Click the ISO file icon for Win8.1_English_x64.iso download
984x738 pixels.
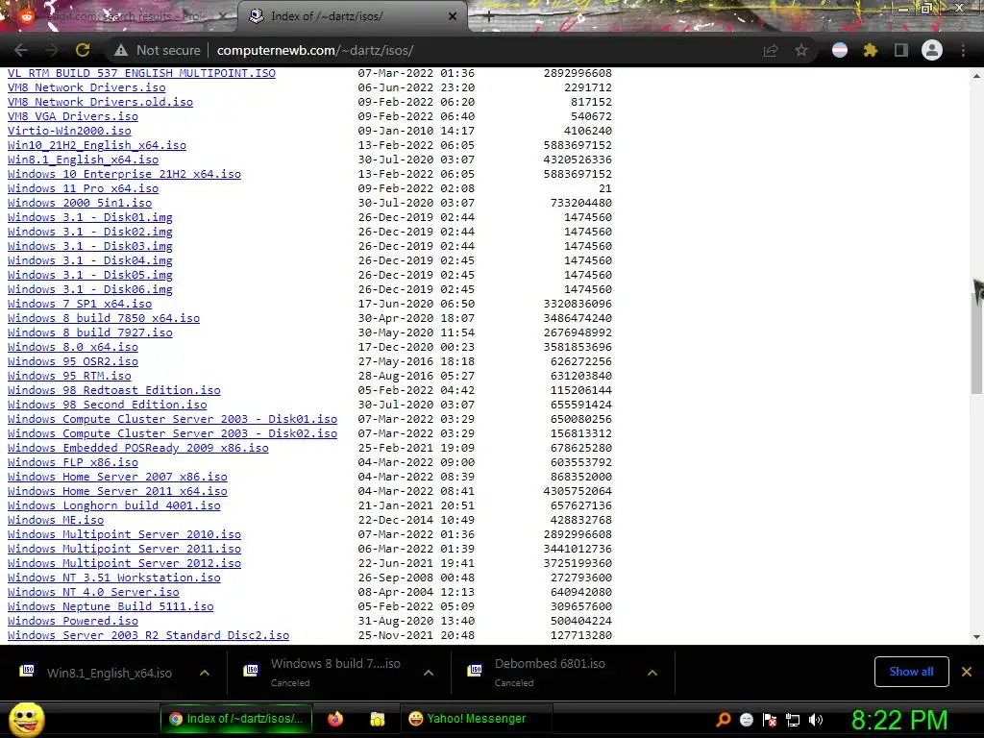click(x=26, y=671)
